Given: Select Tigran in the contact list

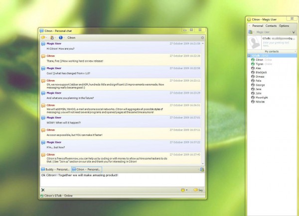Looking at the screenshot, I should (259, 64).
